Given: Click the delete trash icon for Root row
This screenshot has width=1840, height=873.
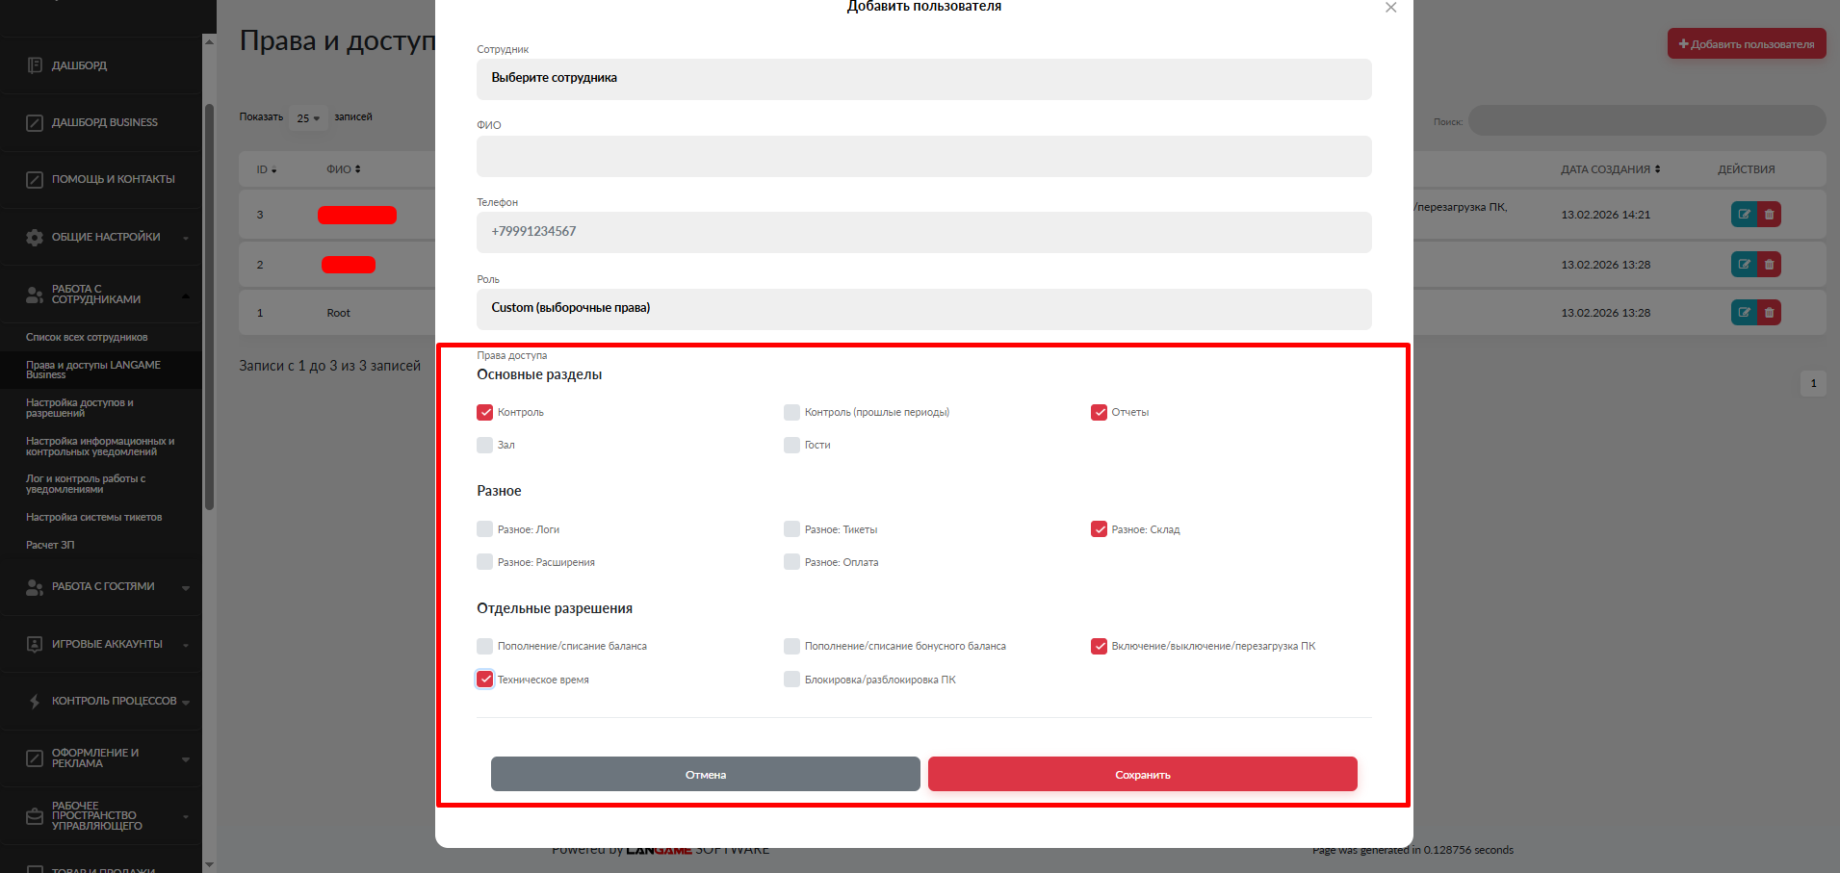Looking at the screenshot, I should coord(1769,313).
